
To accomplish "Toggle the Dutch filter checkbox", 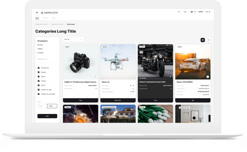I will [38, 85].
